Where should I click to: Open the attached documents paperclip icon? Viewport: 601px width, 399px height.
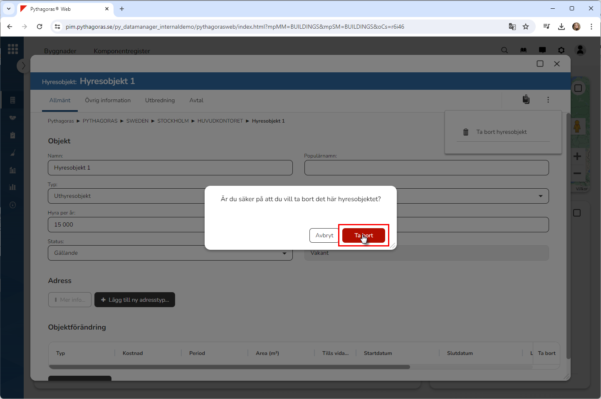click(x=526, y=100)
